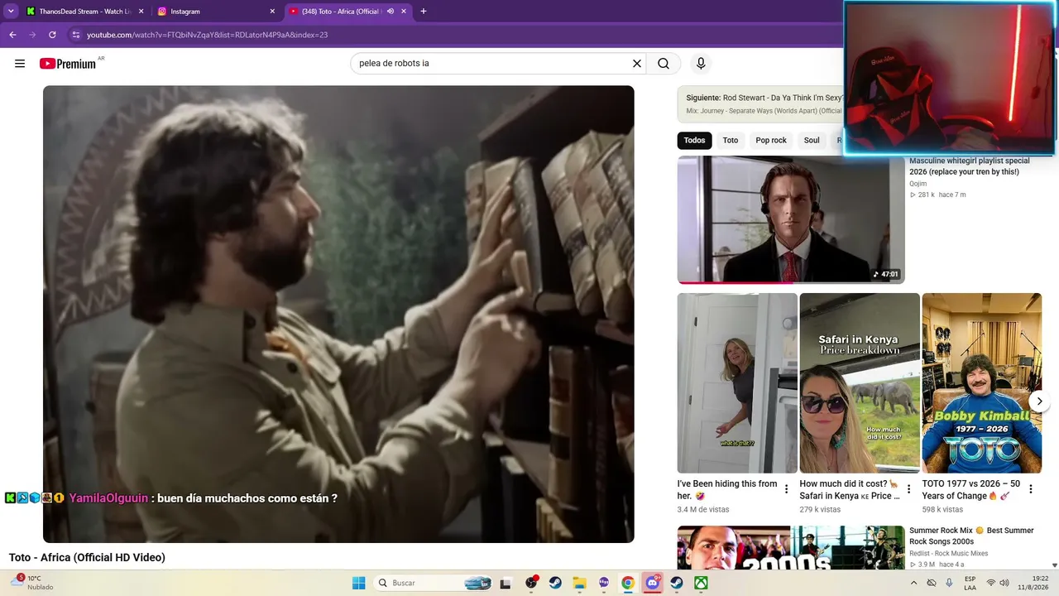Open 'I've Been hiding this from her' short title

727,489
